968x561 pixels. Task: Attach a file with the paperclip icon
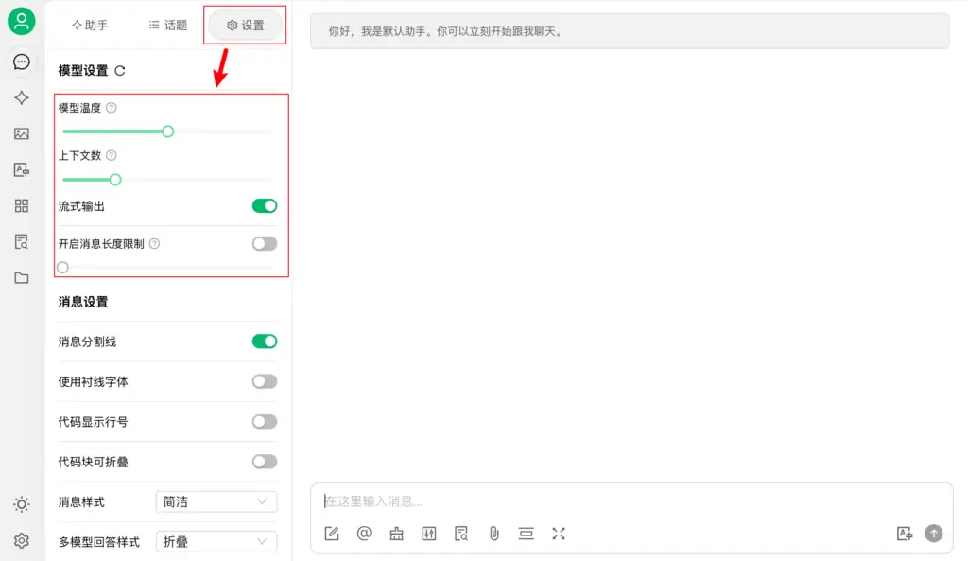(x=493, y=534)
